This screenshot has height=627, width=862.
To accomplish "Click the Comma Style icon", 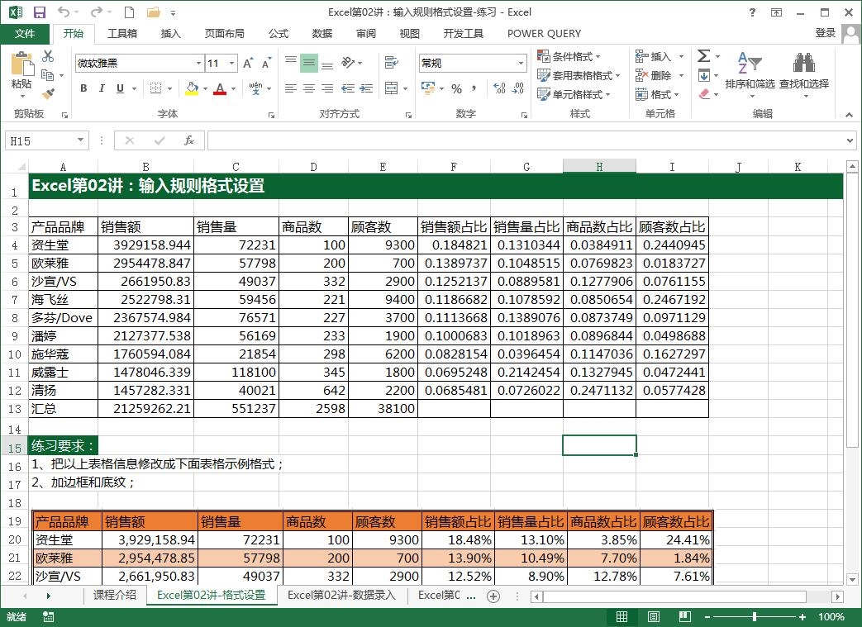I will 474,88.
